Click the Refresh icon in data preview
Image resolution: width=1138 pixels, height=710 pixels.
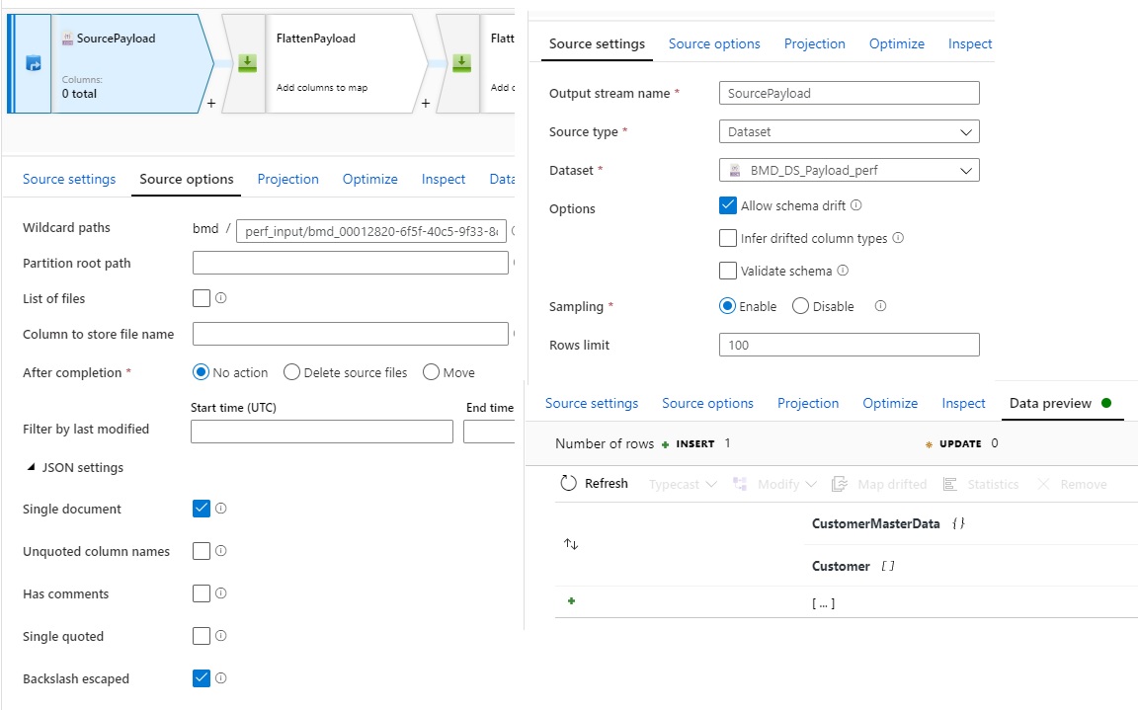568,483
